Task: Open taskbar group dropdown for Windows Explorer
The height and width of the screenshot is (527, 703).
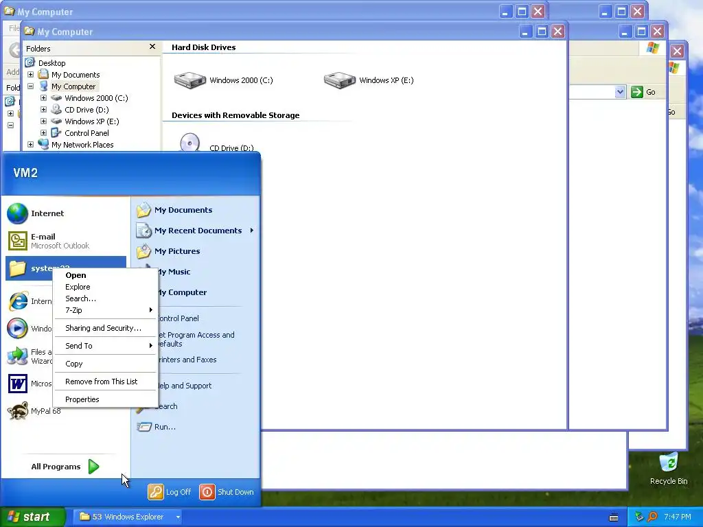Action: point(178,517)
